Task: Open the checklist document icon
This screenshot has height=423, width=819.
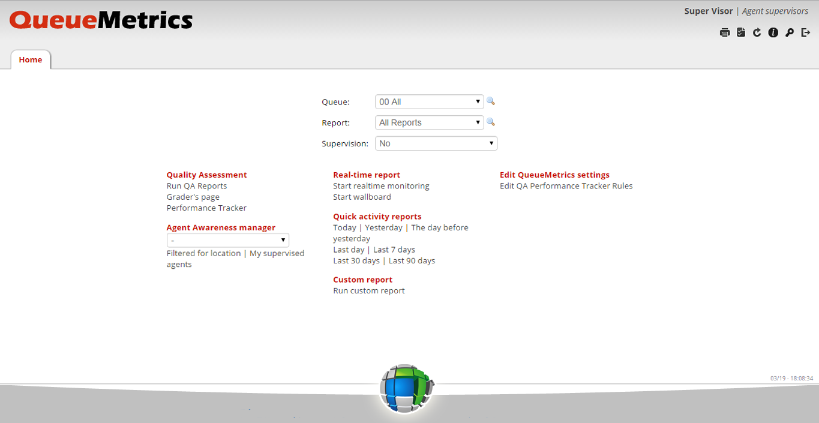Action: [741, 33]
